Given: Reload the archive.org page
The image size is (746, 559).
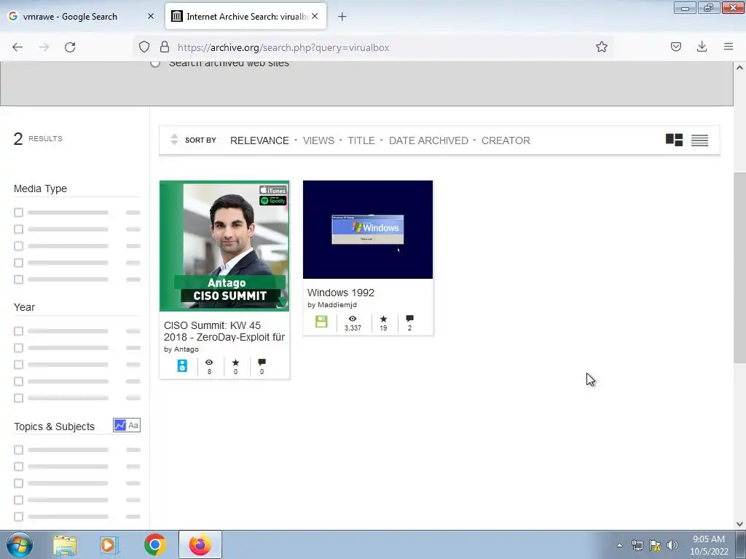Looking at the screenshot, I should pyautogui.click(x=70, y=47).
